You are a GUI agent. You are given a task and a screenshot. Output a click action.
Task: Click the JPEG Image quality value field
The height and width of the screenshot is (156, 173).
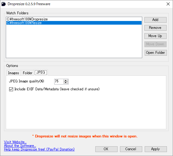(59, 81)
